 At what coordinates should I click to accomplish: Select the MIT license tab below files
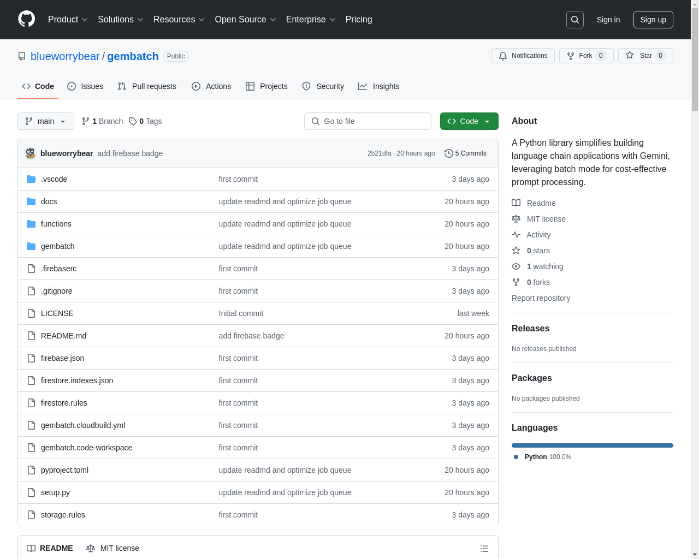[113, 548]
